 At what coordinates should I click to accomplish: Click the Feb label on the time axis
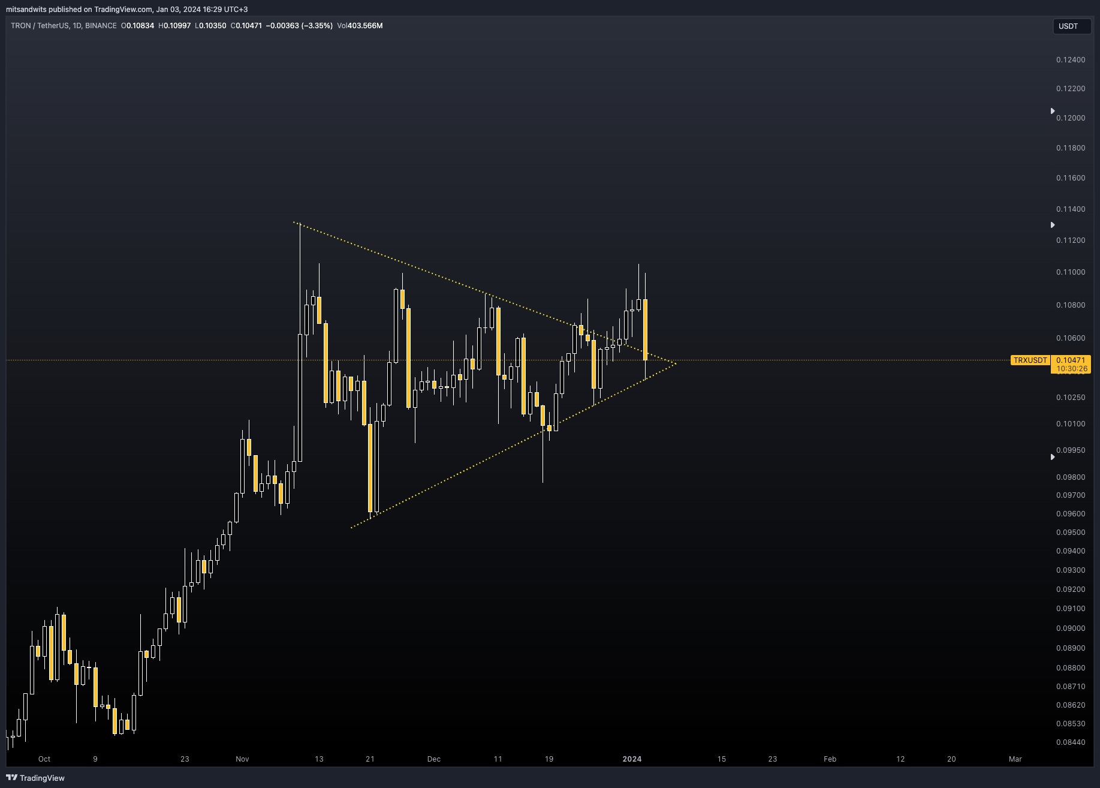[x=830, y=759]
